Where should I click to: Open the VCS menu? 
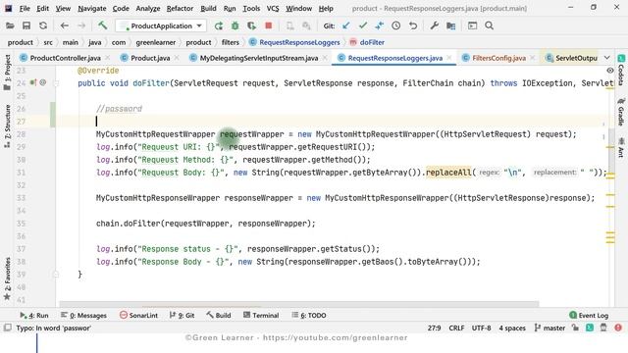click(x=273, y=8)
